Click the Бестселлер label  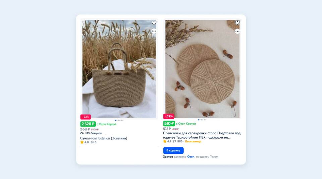(193, 141)
